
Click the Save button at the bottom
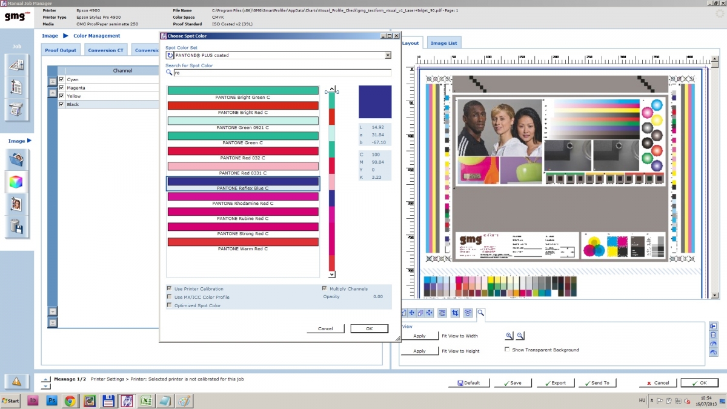[512, 383]
